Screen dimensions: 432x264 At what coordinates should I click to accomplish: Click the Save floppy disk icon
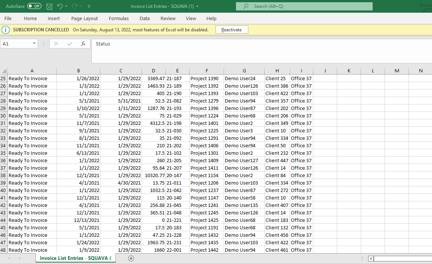49,6
